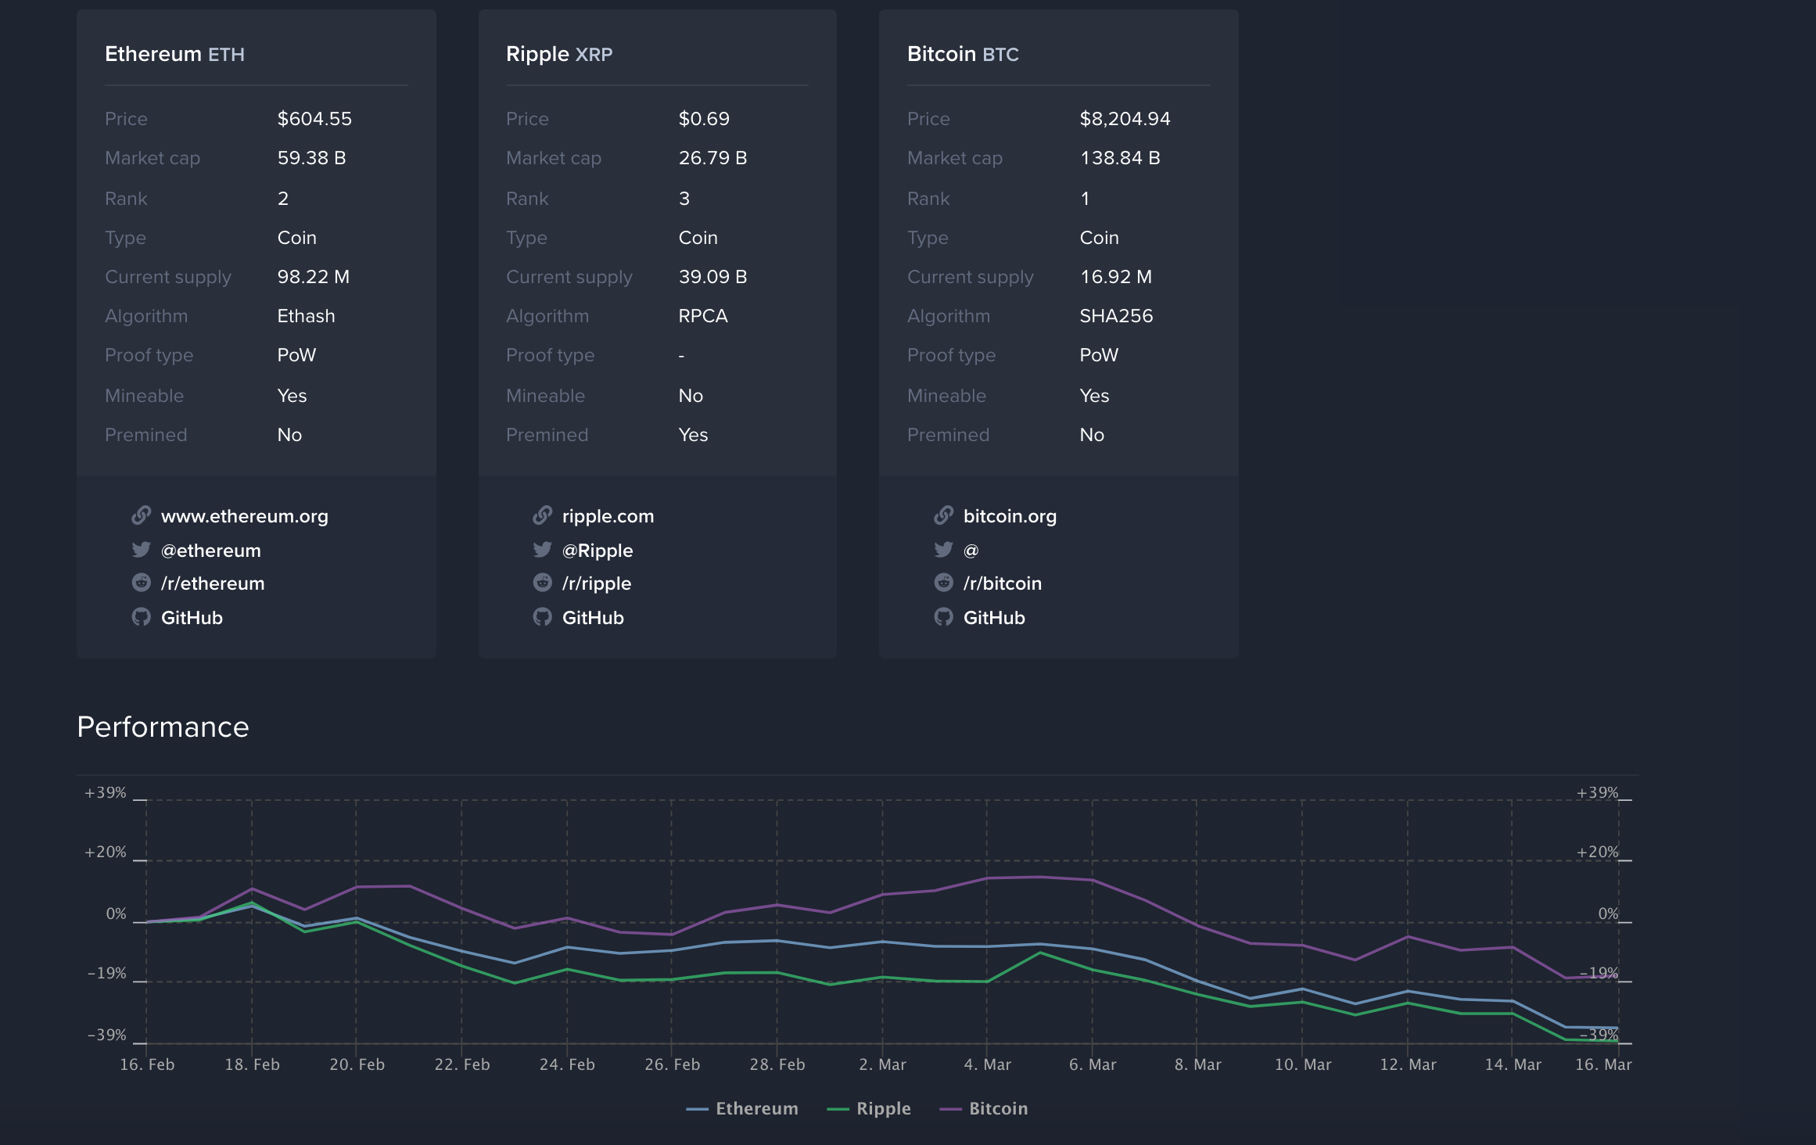This screenshot has height=1145, width=1816.
Task: Click the Twitter icon next to @Ripple
Action: (543, 550)
